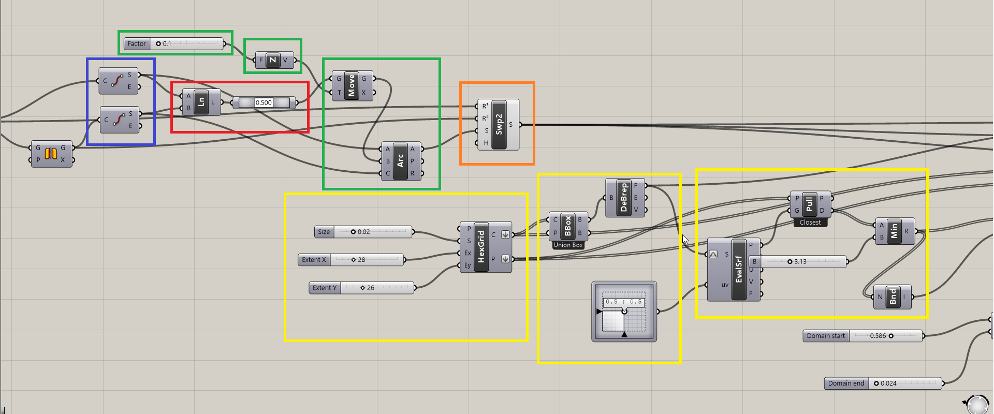Select the upper End Points component icon
994x414 pixels.
point(118,81)
